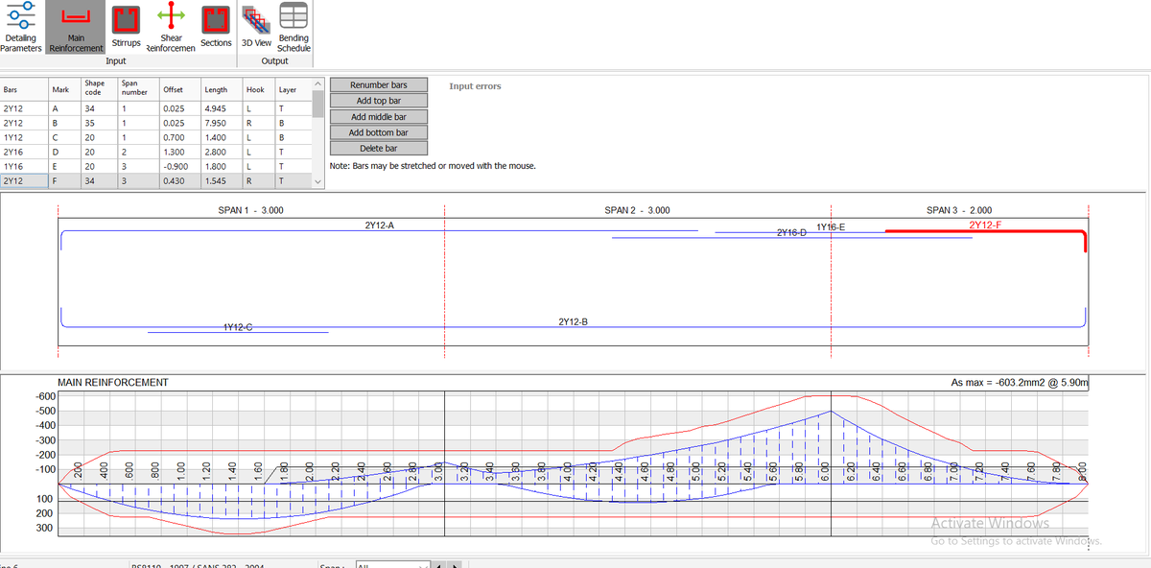Click the Renumber bars button

pyautogui.click(x=378, y=85)
